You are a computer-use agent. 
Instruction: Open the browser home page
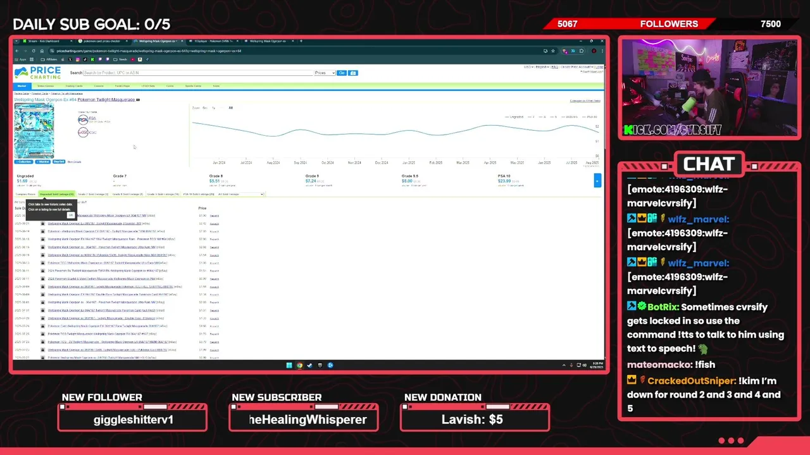(42, 51)
